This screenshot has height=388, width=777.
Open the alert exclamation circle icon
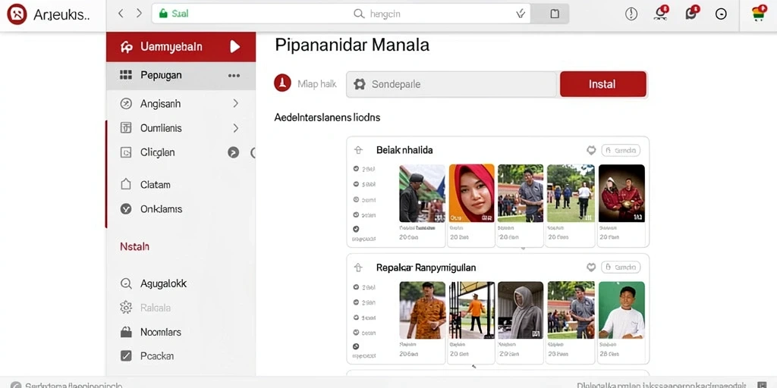tap(631, 14)
